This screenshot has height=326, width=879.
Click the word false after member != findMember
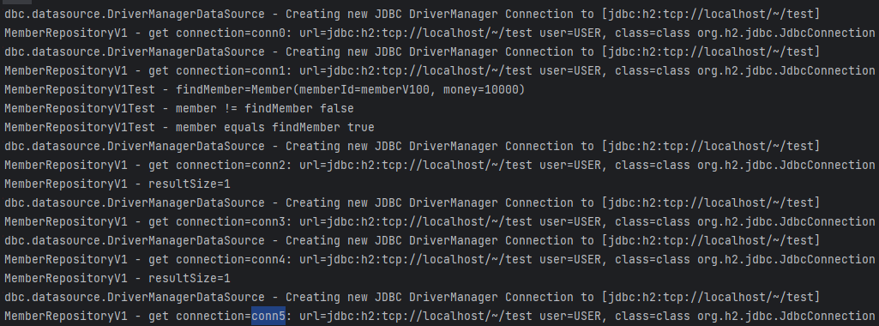point(337,108)
